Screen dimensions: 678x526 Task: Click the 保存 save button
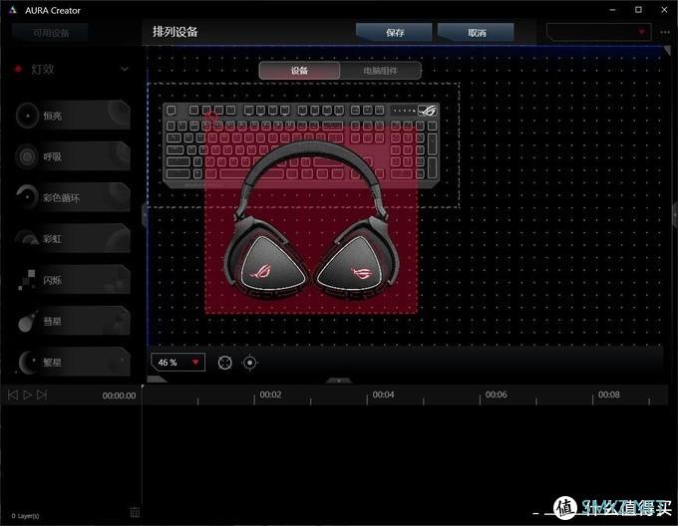pyautogui.click(x=394, y=33)
